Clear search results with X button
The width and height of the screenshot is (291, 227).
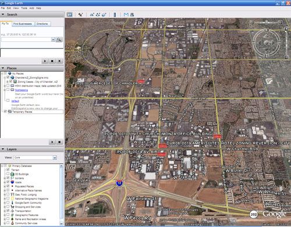(59, 61)
